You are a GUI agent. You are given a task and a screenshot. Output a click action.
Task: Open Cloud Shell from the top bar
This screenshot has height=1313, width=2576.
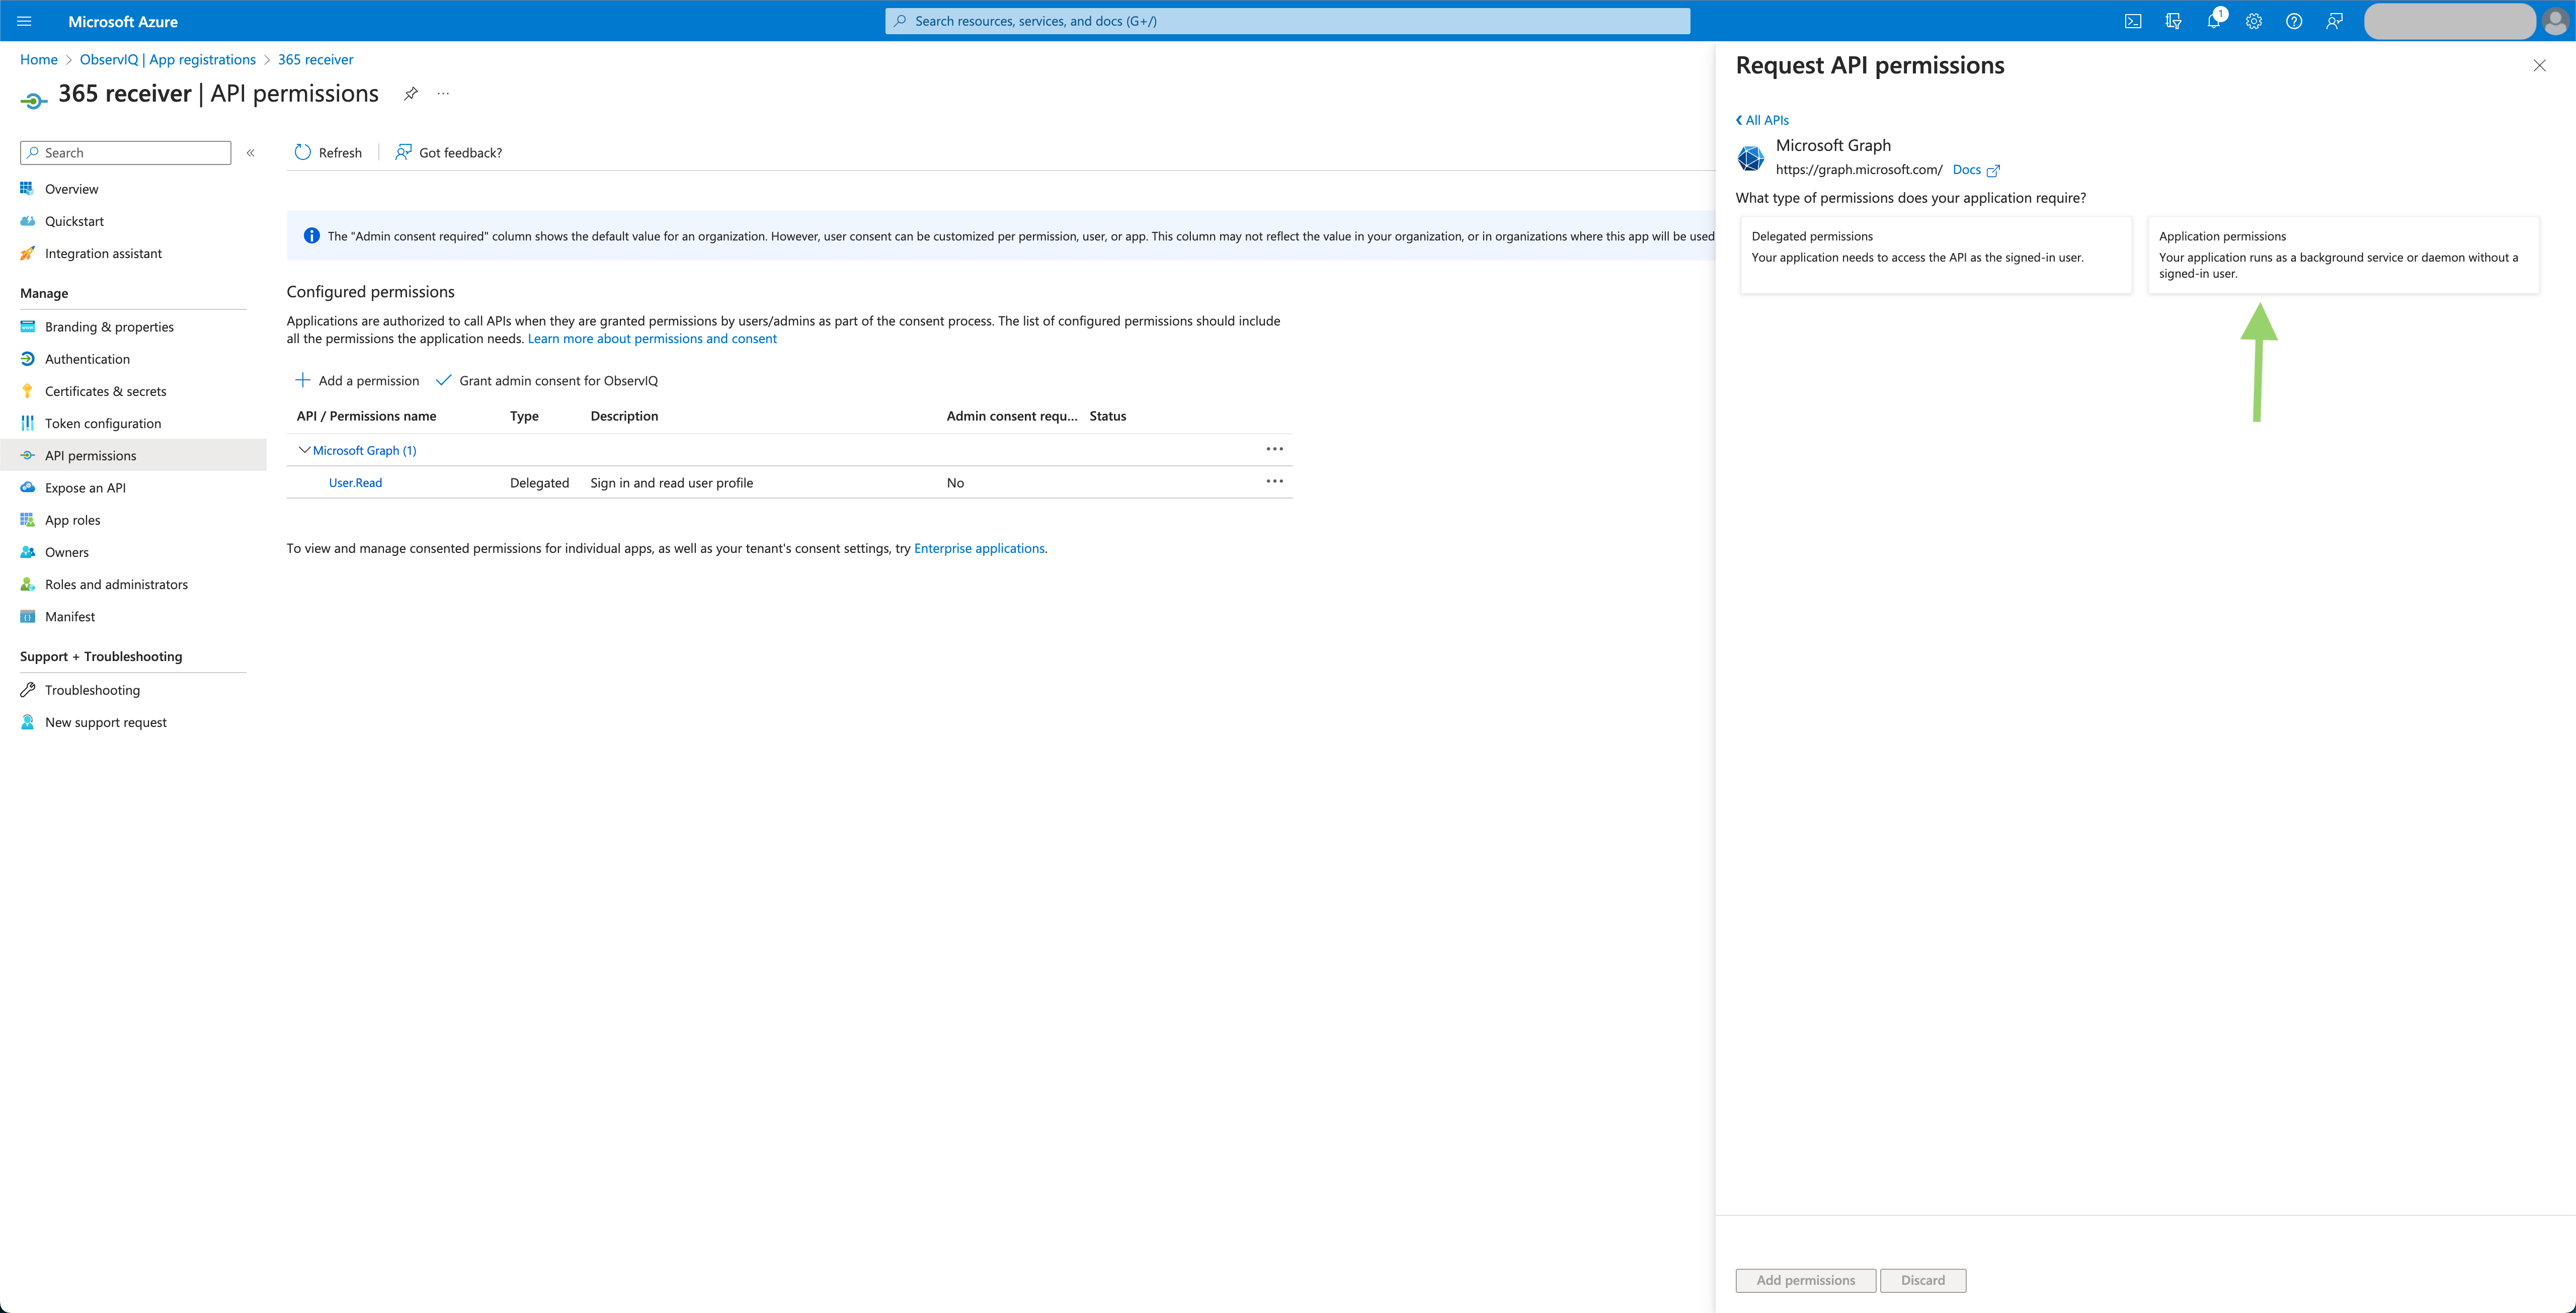(x=2133, y=20)
